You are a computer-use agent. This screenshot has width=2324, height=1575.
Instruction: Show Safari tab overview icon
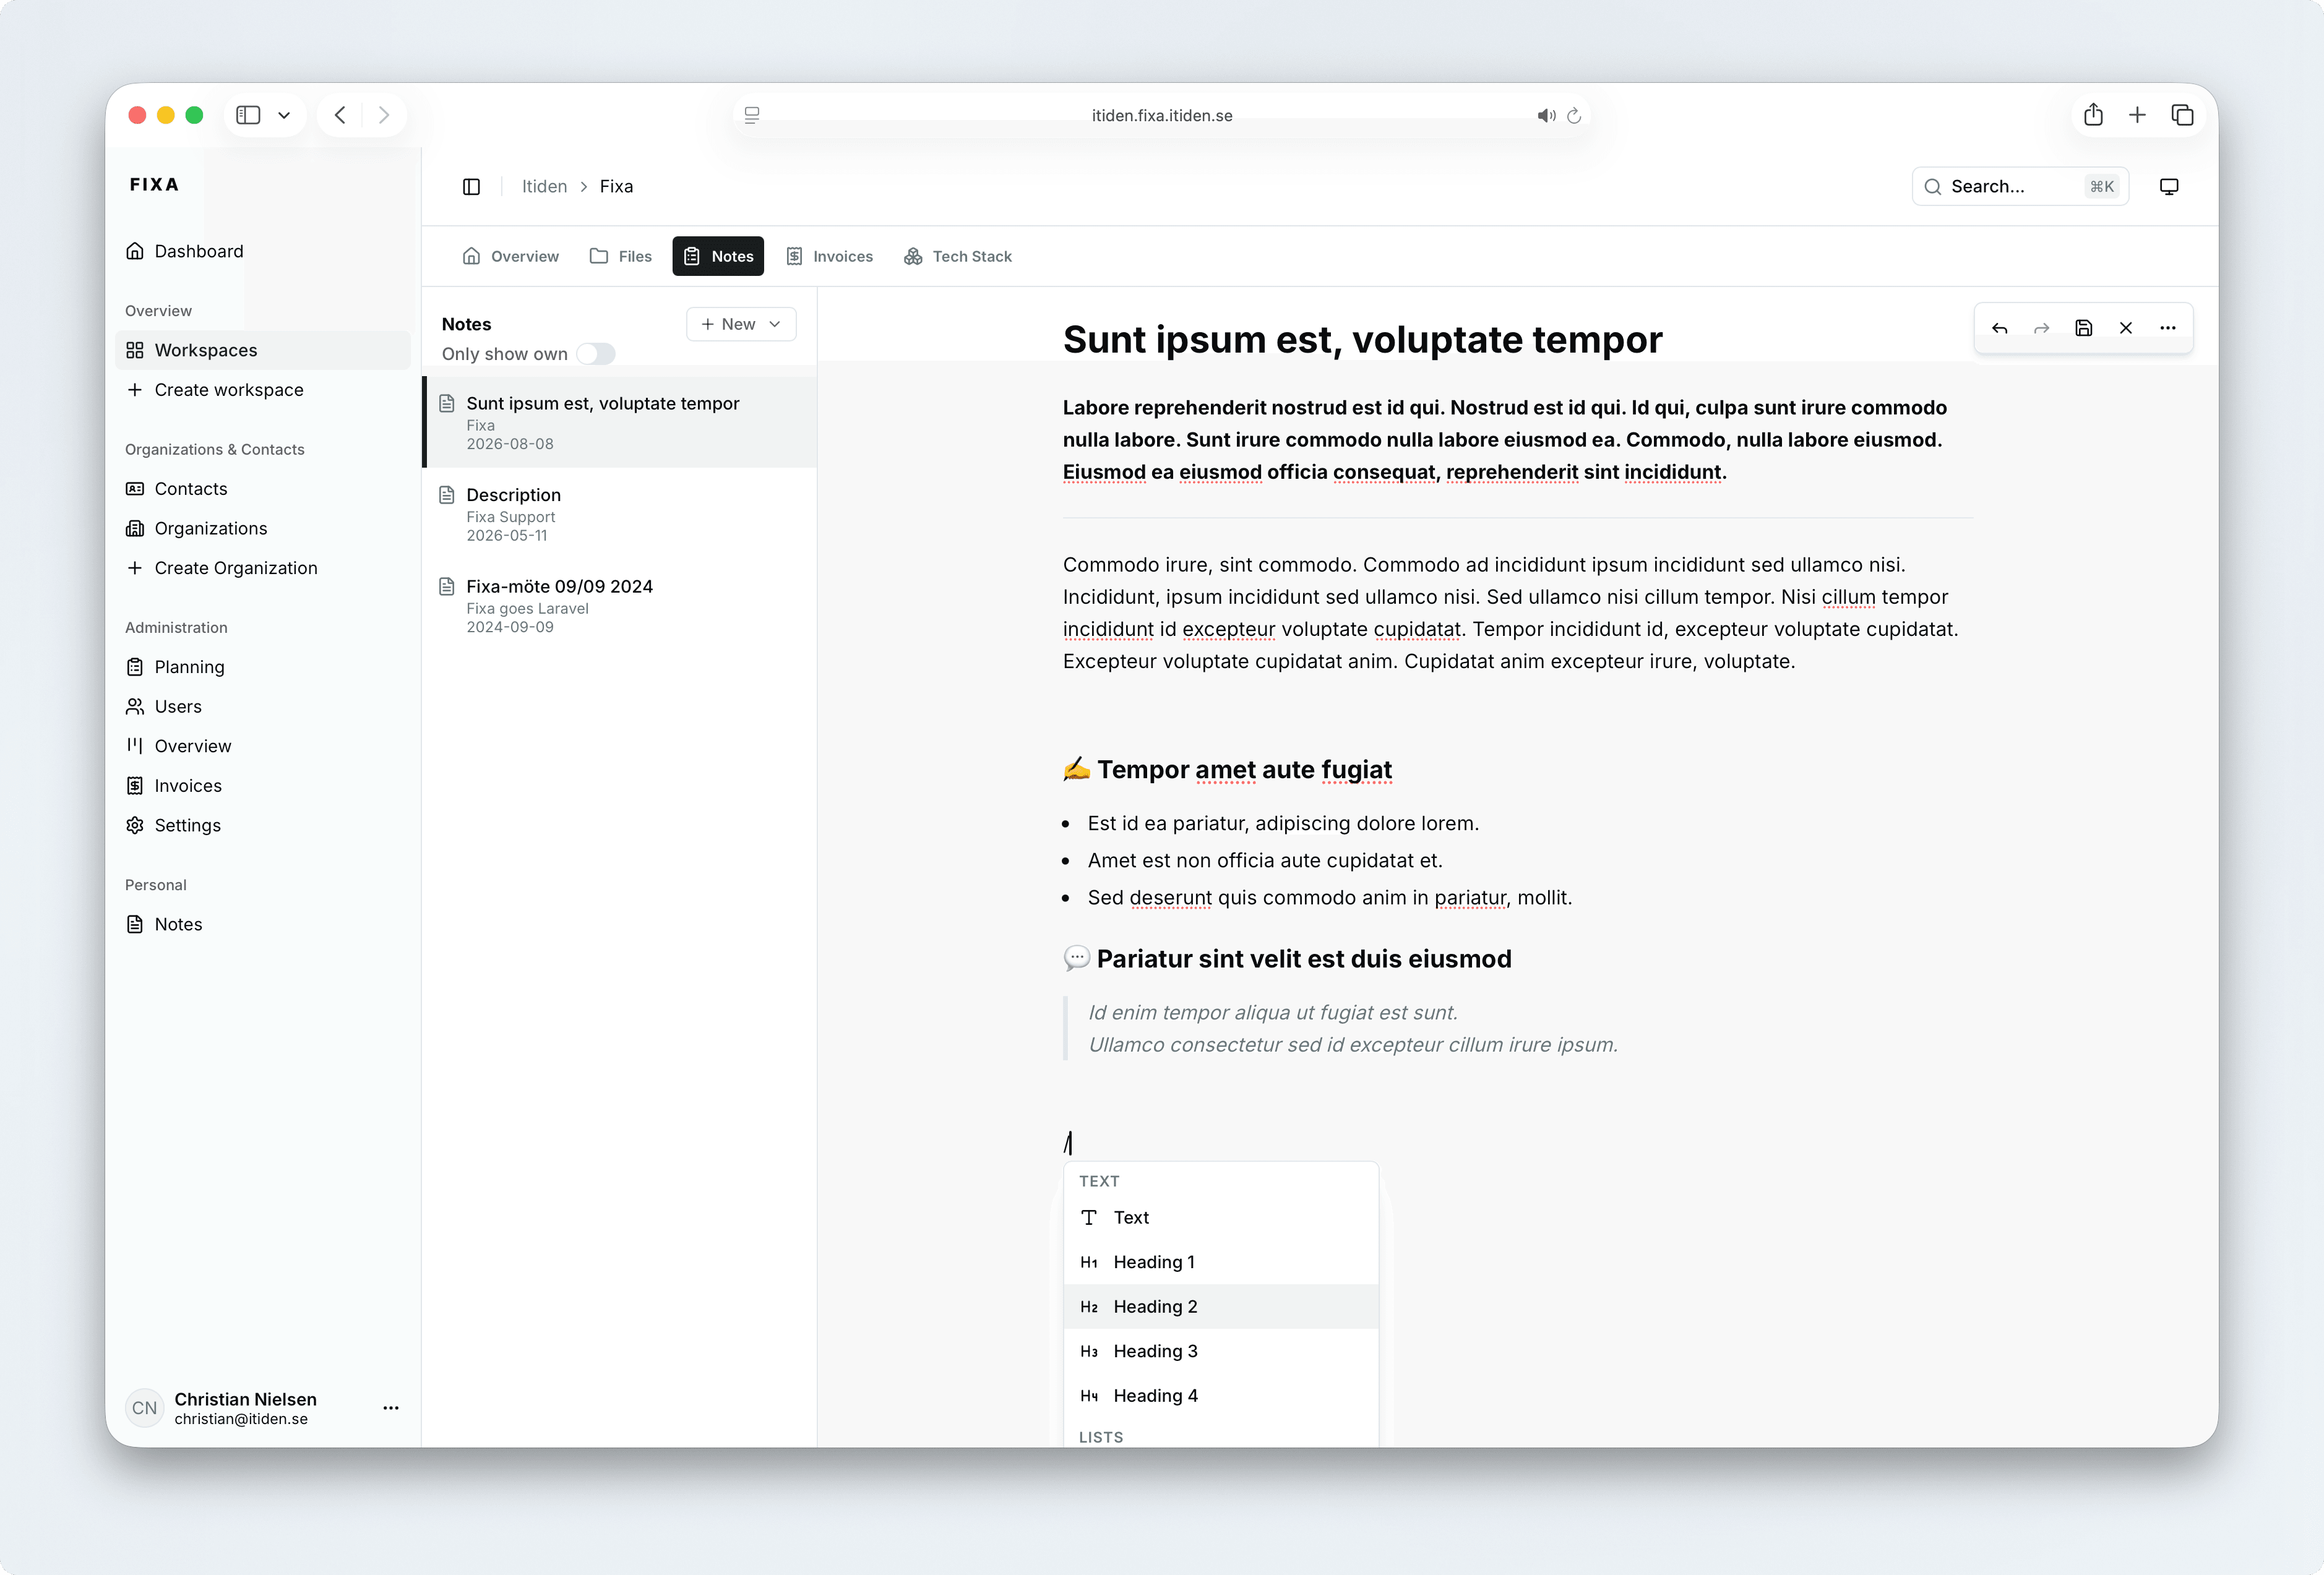click(2182, 115)
